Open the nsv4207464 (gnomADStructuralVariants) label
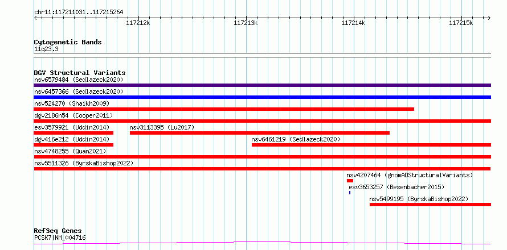 (410, 175)
